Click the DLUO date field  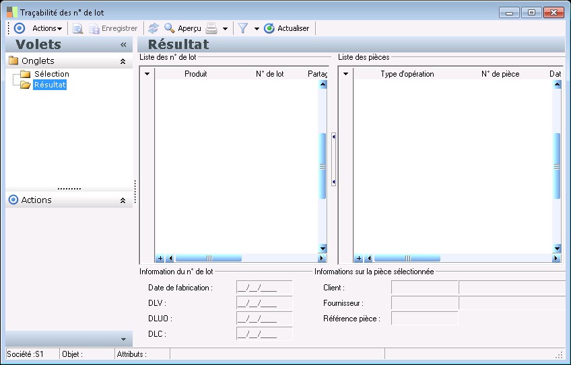point(265,319)
